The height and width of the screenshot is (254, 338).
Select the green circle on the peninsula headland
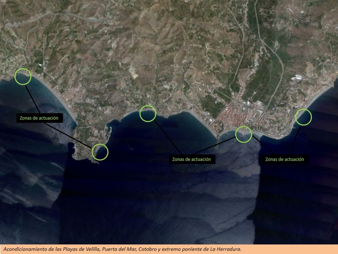(x=100, y=152)
